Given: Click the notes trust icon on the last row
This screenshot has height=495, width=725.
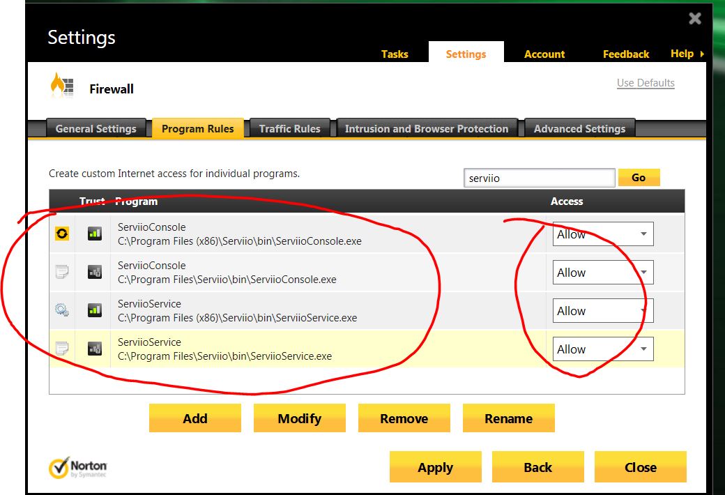Looking at the screenshot, I should (61, 349).
